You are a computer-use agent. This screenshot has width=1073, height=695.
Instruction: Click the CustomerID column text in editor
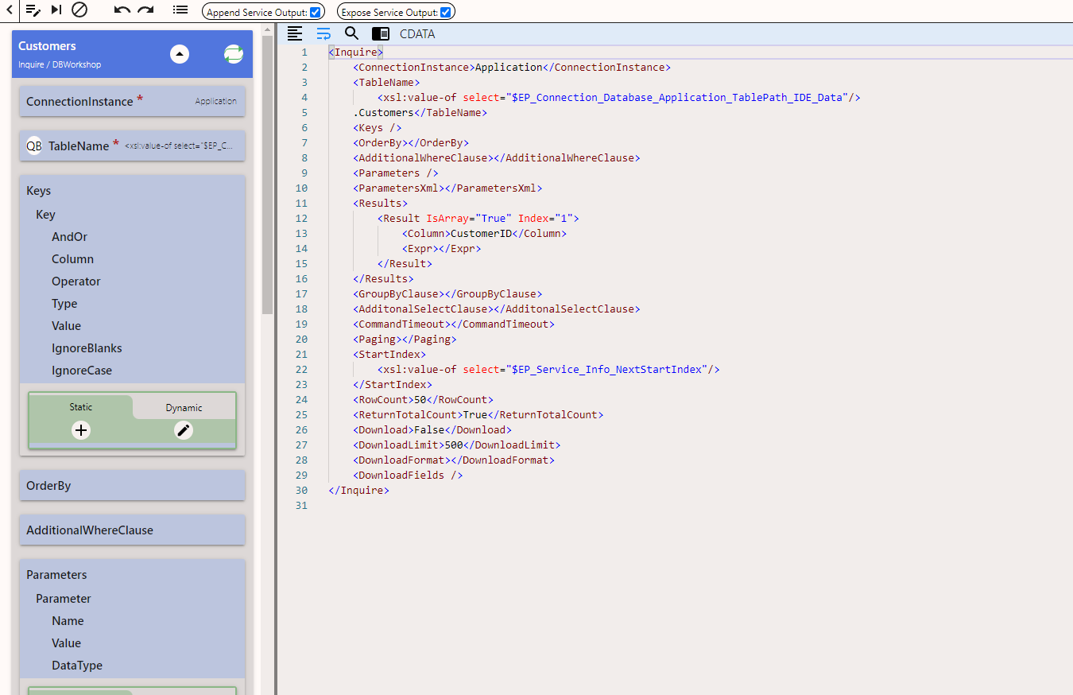(481, 234)
